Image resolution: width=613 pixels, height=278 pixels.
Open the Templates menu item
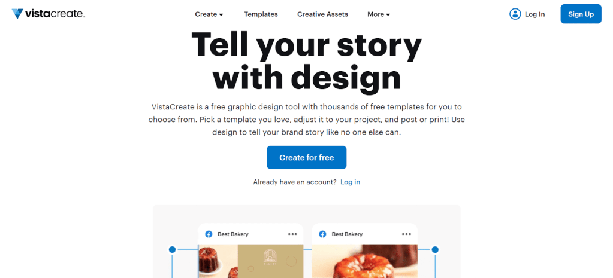click(x=261, y=14)
